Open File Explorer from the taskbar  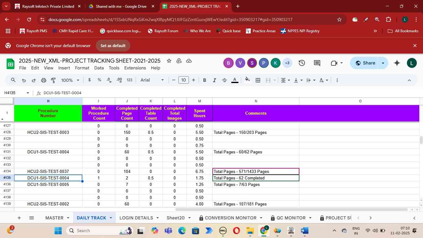[x=250, y=231]
